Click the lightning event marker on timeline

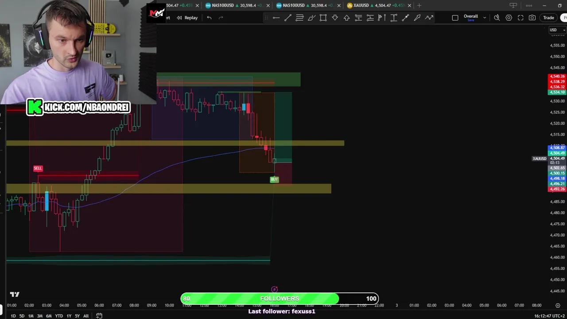pos(274,289)
